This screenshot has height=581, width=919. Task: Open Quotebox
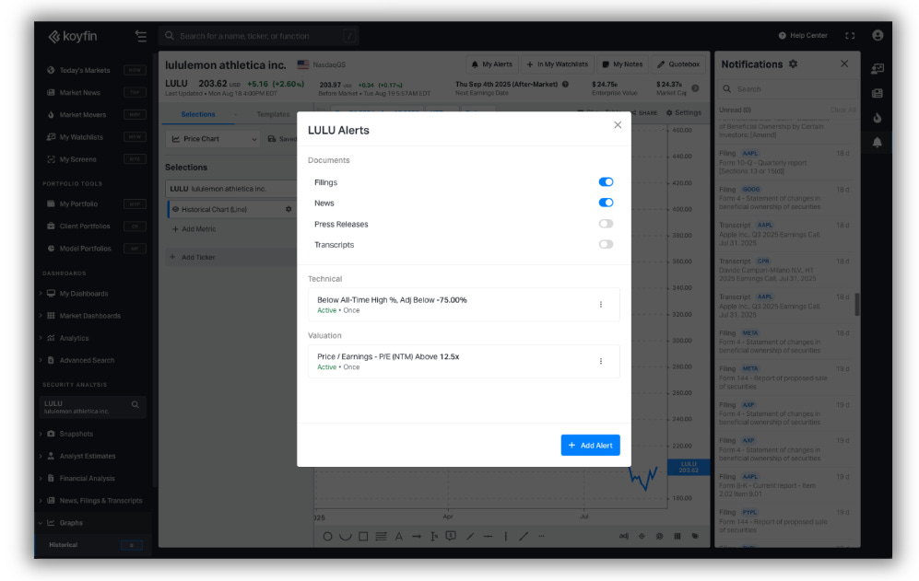tap(678, 64)
